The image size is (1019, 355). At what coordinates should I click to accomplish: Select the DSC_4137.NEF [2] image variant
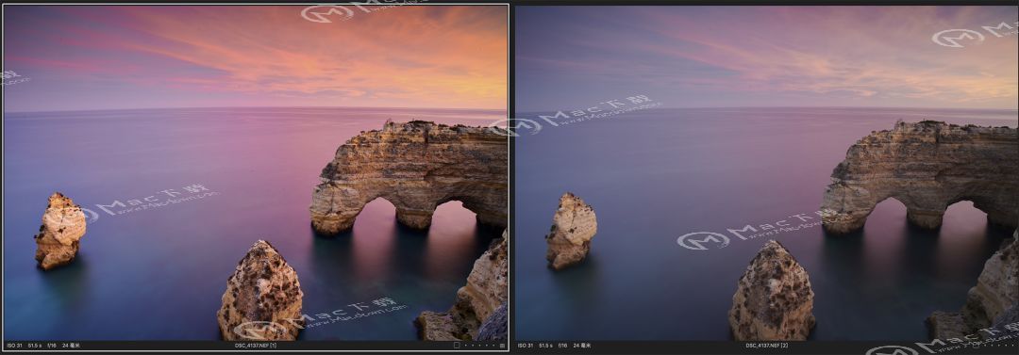point(767,172)
